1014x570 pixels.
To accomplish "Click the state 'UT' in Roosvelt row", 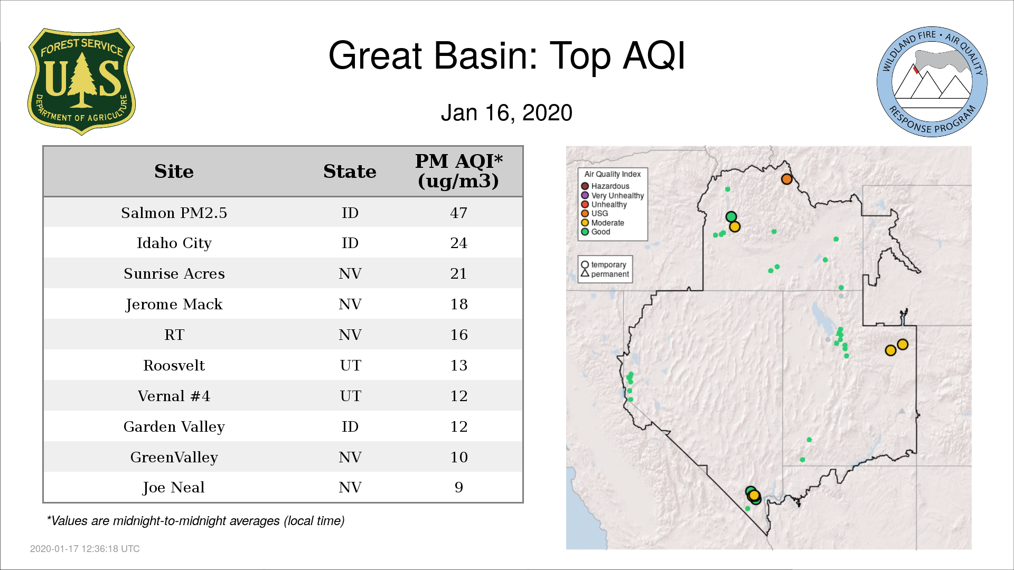I will point(350,365).
